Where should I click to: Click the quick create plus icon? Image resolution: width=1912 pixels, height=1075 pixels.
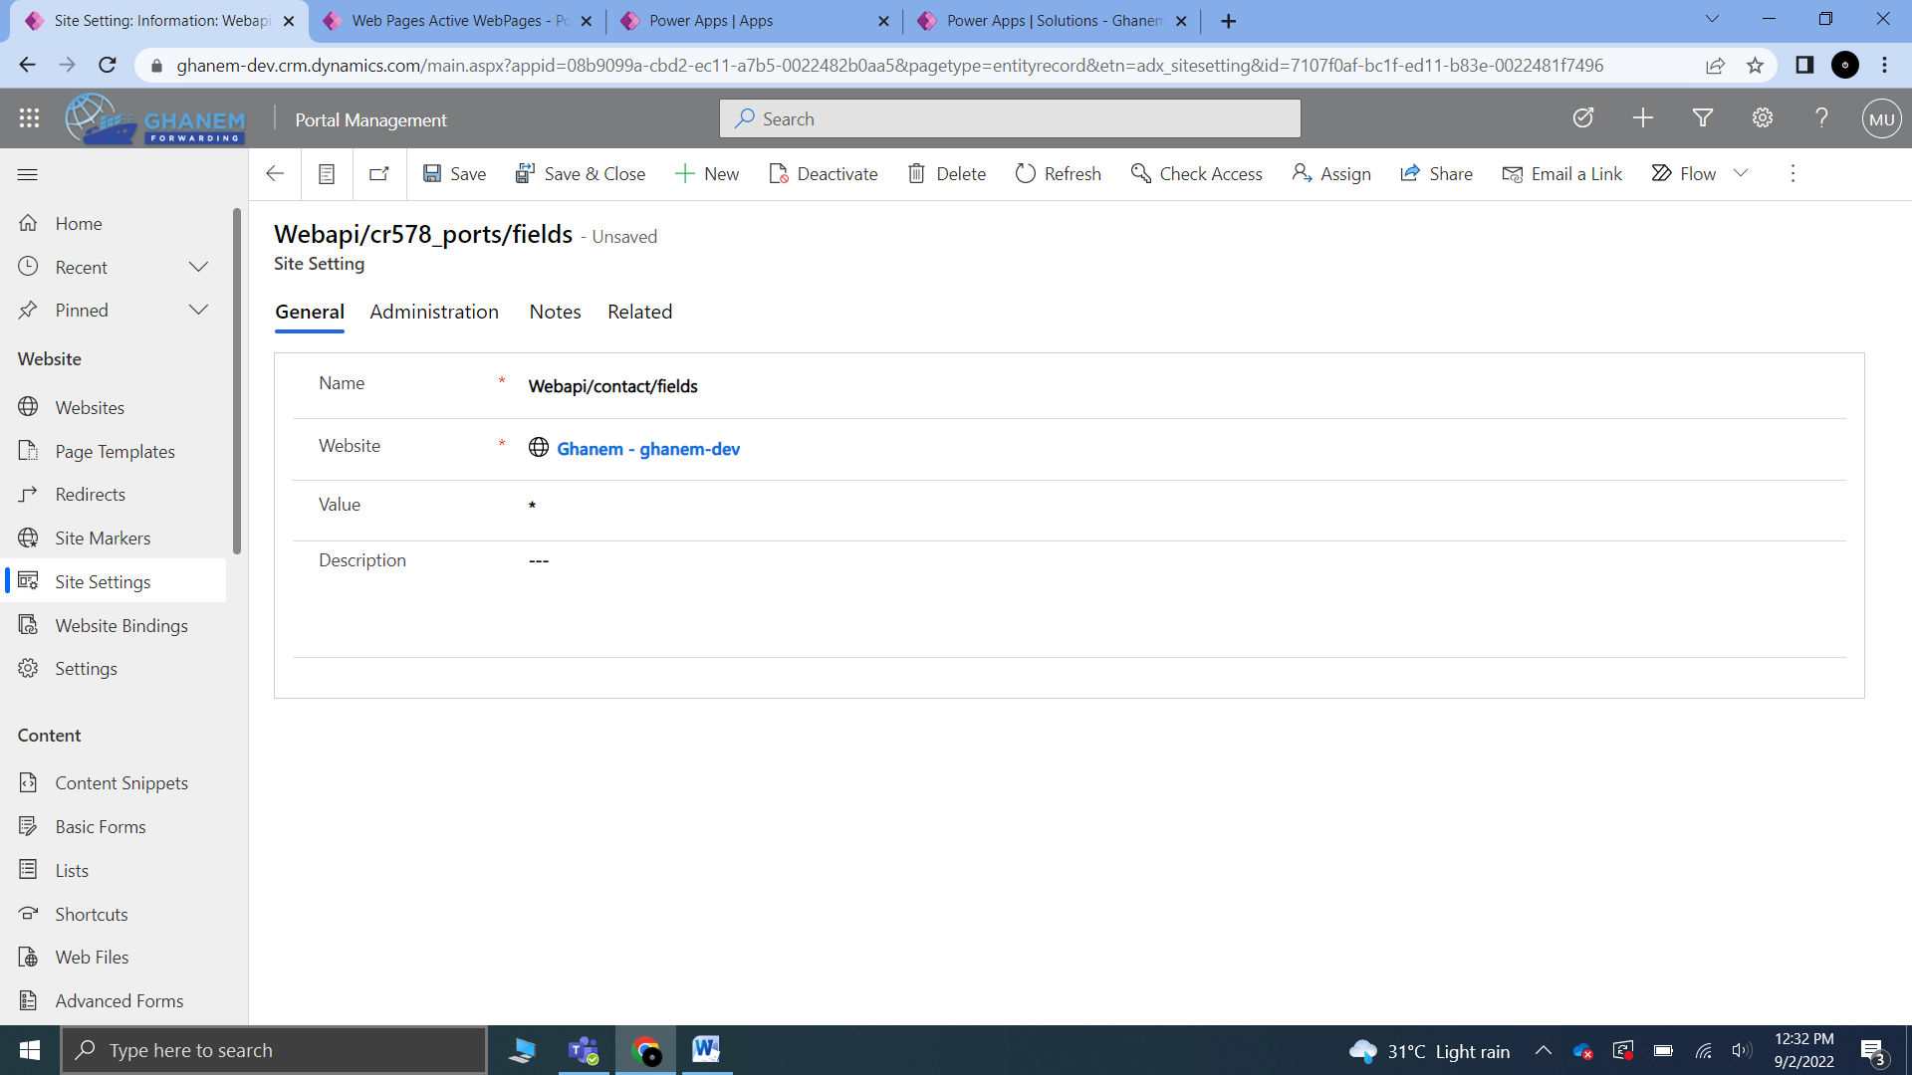(x=1643, y=118)
